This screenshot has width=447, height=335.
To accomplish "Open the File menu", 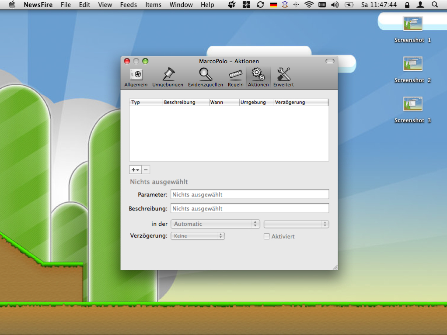I will click(66, 4).
